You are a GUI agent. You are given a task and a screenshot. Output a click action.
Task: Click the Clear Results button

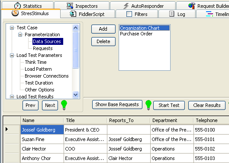[207, 105]
